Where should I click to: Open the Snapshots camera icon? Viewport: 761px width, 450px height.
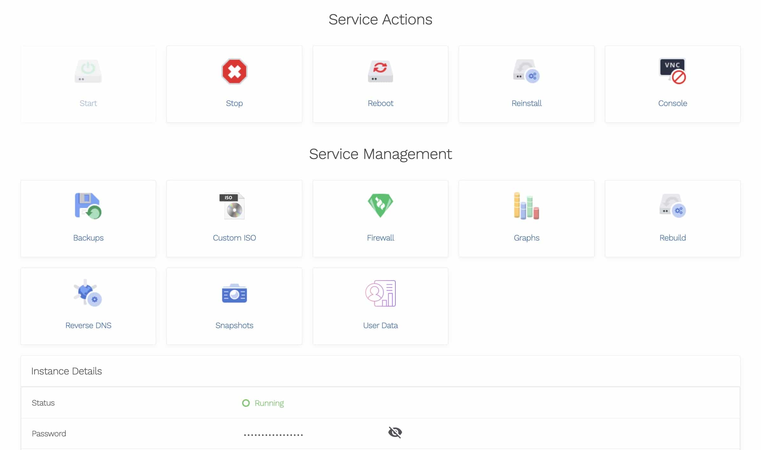[x=234, y=294]
